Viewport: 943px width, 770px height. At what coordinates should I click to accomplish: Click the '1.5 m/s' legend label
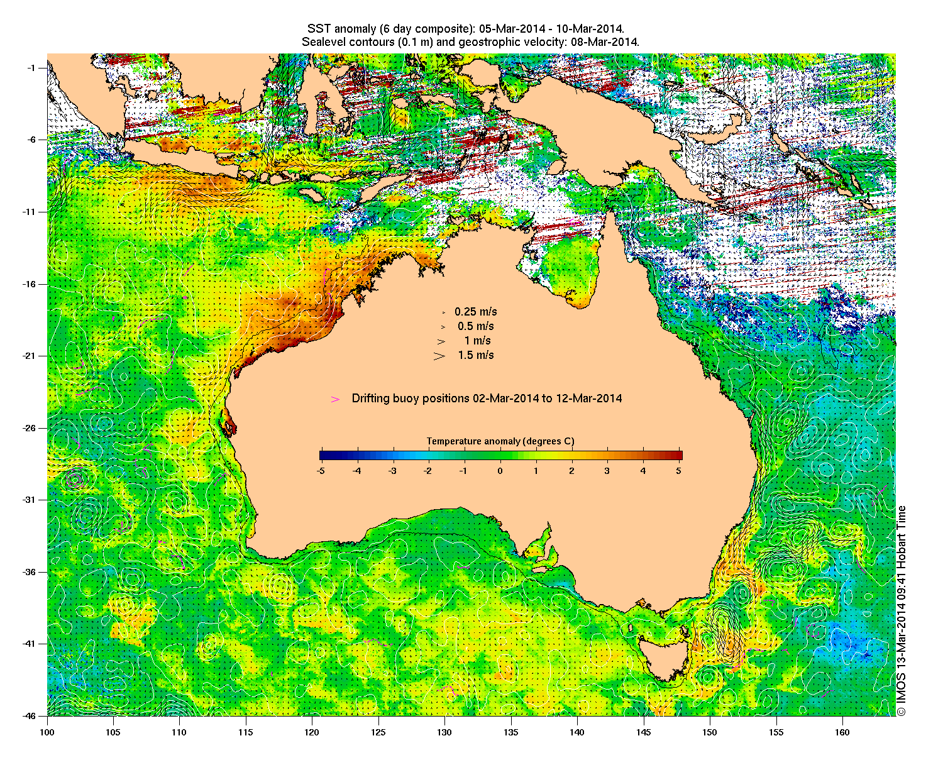click(x=476, y=355)
